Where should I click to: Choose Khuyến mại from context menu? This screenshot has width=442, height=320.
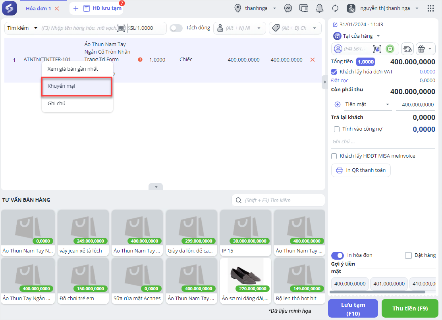tap(77, 87)
